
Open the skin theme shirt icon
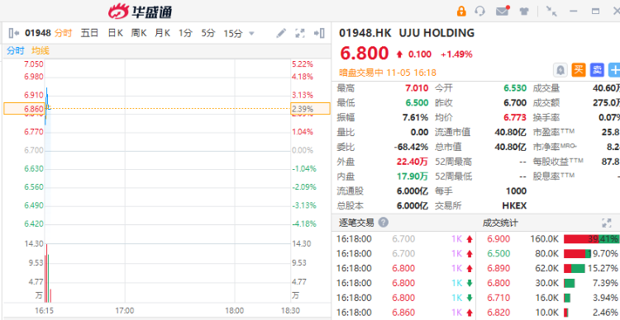pyautogui.click(x=524, y=11)
